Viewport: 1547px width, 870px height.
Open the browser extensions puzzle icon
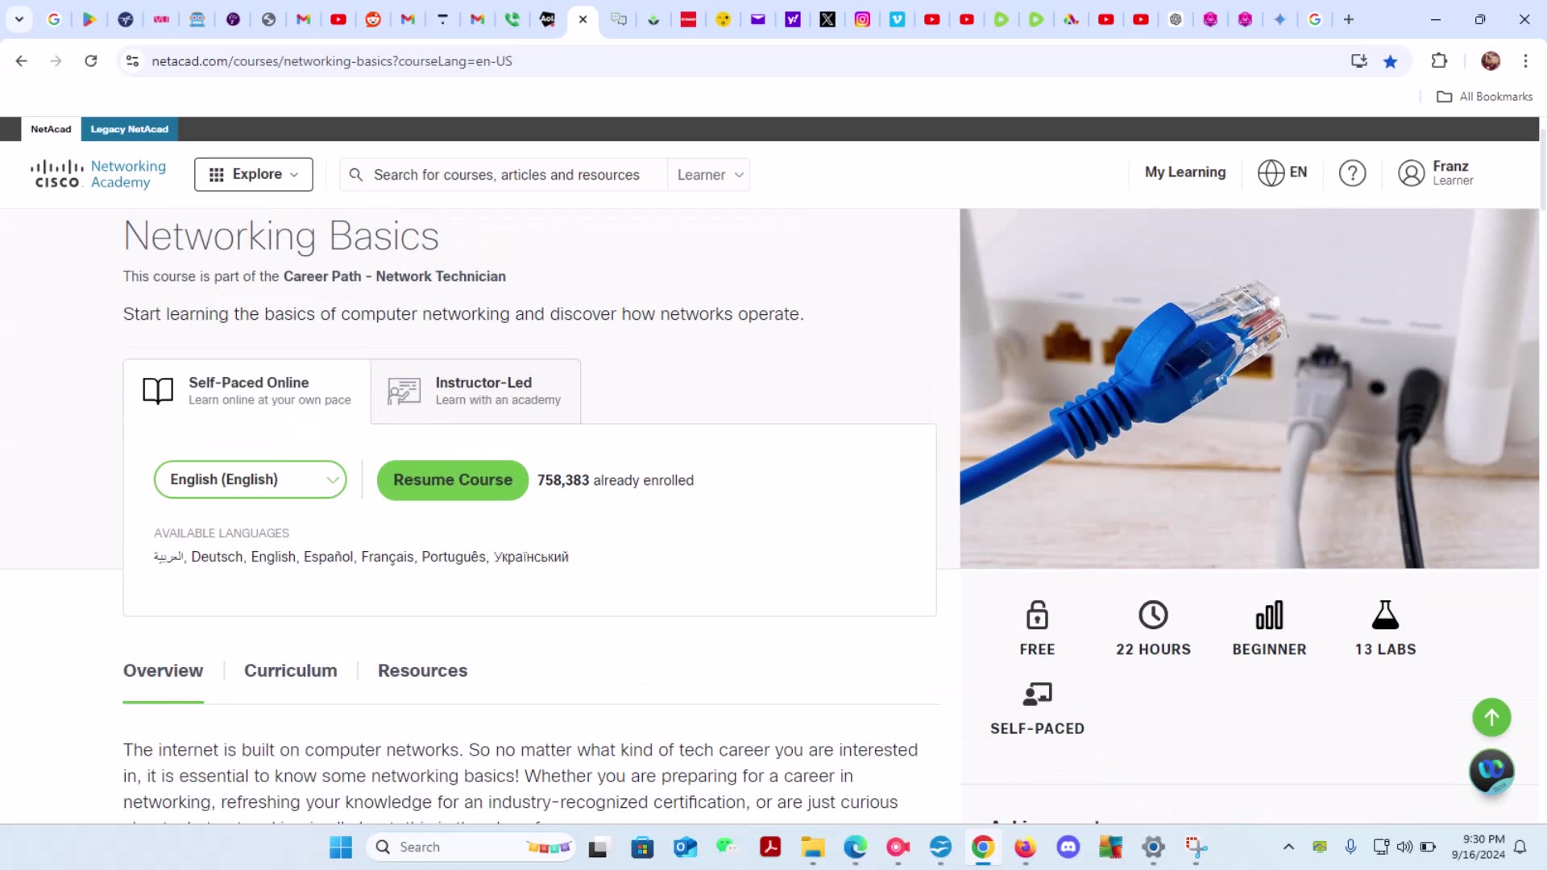[1439, 61]
